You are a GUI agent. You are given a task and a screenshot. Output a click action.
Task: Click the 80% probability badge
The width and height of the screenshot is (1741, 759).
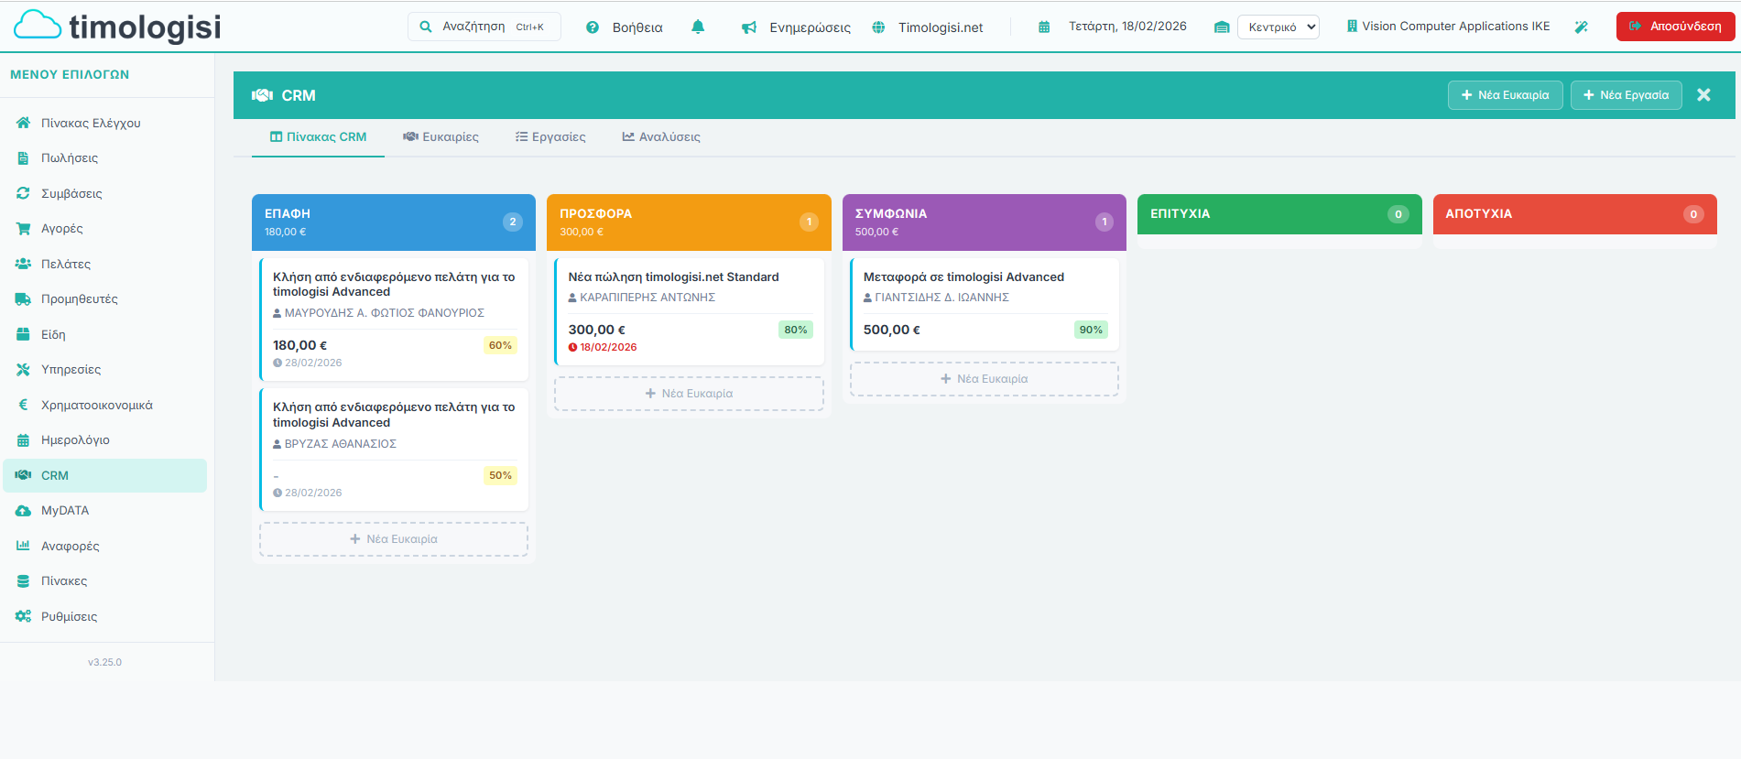796,330
